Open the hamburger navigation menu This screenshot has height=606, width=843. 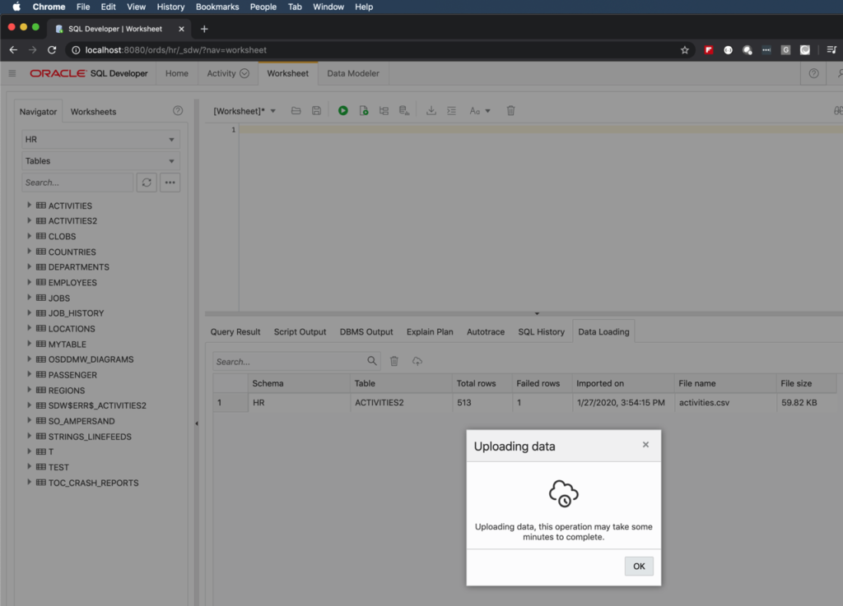12,73
